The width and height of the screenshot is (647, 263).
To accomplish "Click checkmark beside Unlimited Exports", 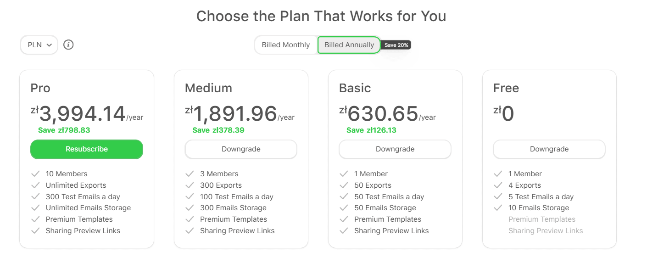I will coord(35,185).
